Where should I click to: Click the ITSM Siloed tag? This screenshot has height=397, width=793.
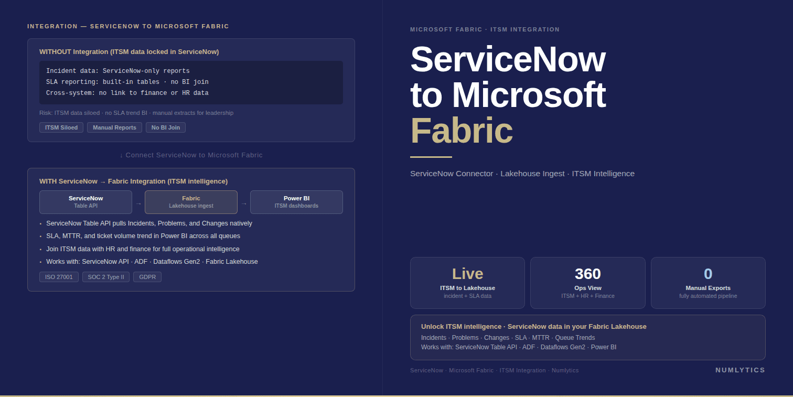click(x=61, y=127)
